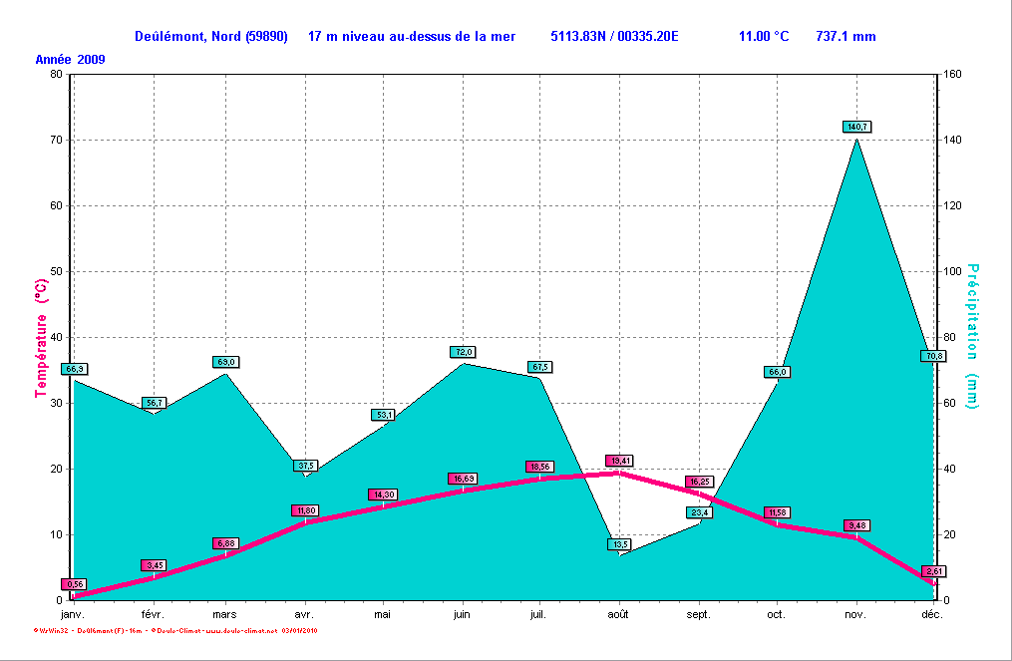
Task: Click the 37,5 precipitation label for avril
Action: (305, 466)
